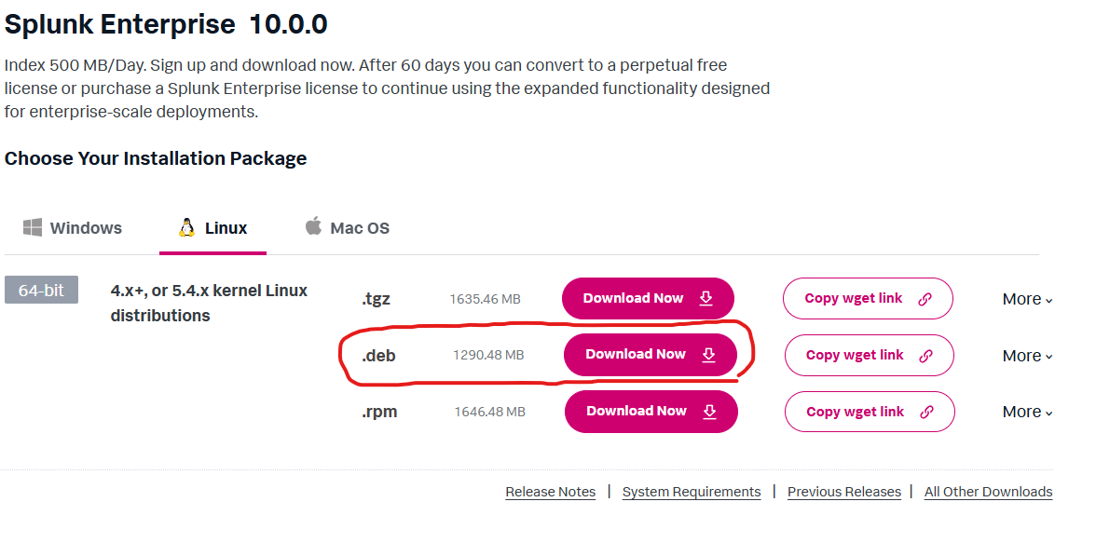
Task: Copy wget link for .rpm package
Action: pos(870,412)
